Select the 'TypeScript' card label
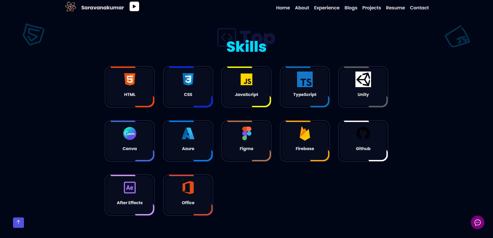The image size is (493, 238). (305, 94)
